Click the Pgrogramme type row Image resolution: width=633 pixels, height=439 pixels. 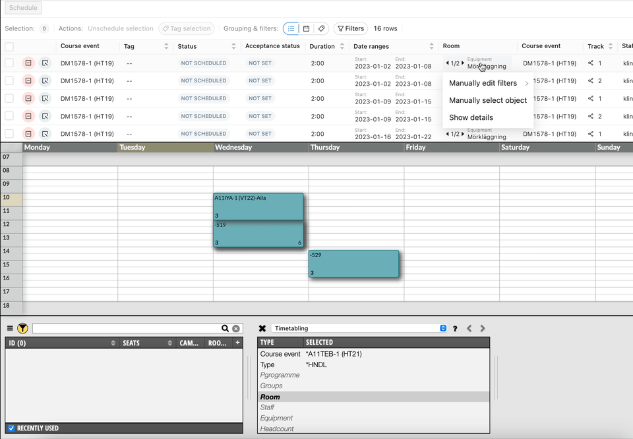click(373, 375)
